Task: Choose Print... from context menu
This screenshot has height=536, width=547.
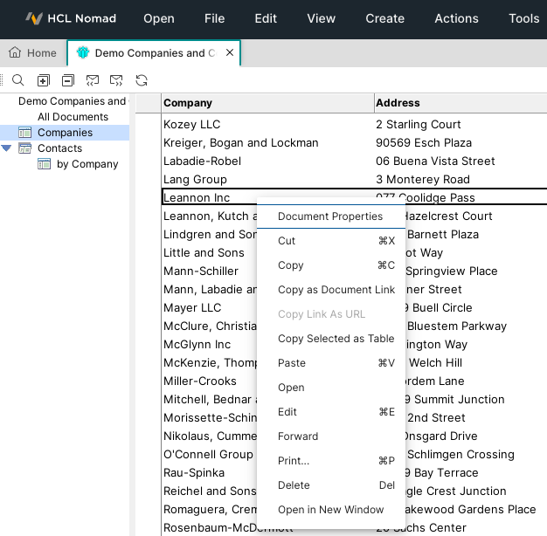Action: click(330, 461)
